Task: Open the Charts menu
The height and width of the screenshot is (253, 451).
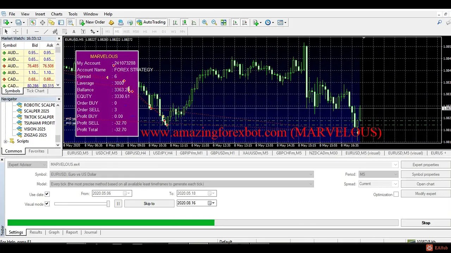Action: (57, 14)
